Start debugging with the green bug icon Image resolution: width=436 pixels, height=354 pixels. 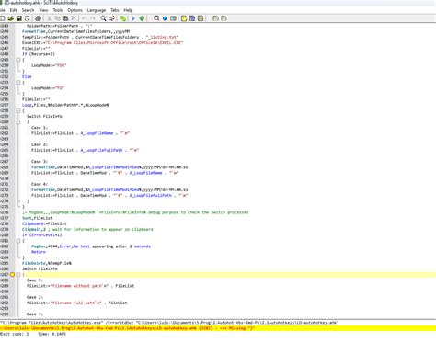[x=142, y=18]
